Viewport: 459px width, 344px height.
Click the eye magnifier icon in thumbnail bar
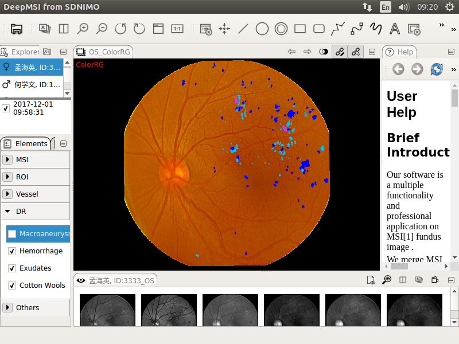(x=387, y=280)
